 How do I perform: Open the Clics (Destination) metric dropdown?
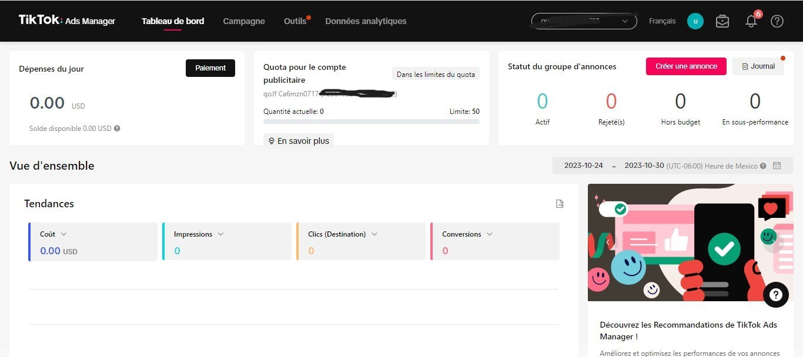(x=374, y=234)
